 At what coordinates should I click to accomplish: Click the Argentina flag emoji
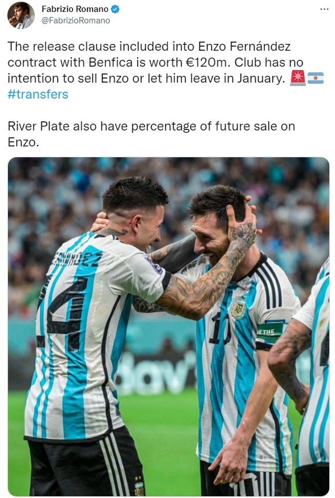click(x=316, y=78)
